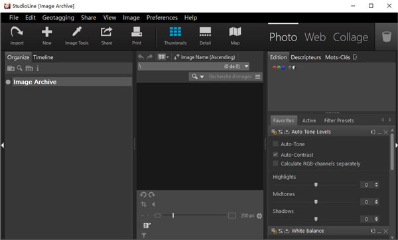Click the info icon in Organize panel
This screenshot has height=240, width=398.
[38, 68]
